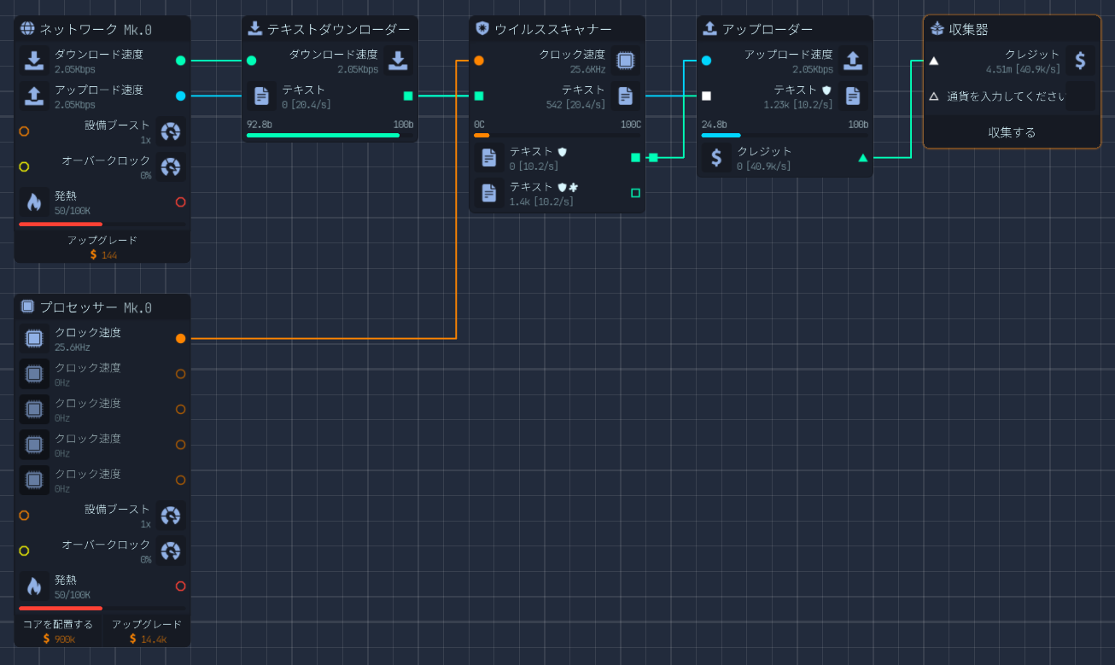
Task: Select the Network red heat output port
Action: tap(180, 202)
